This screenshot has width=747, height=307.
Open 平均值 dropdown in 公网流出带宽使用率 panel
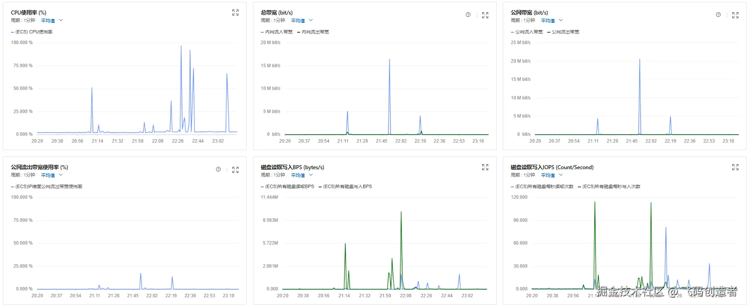pos(52,175)
